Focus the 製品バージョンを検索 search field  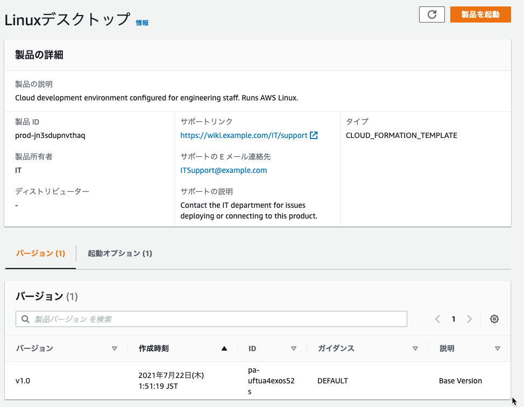[211, 319]
